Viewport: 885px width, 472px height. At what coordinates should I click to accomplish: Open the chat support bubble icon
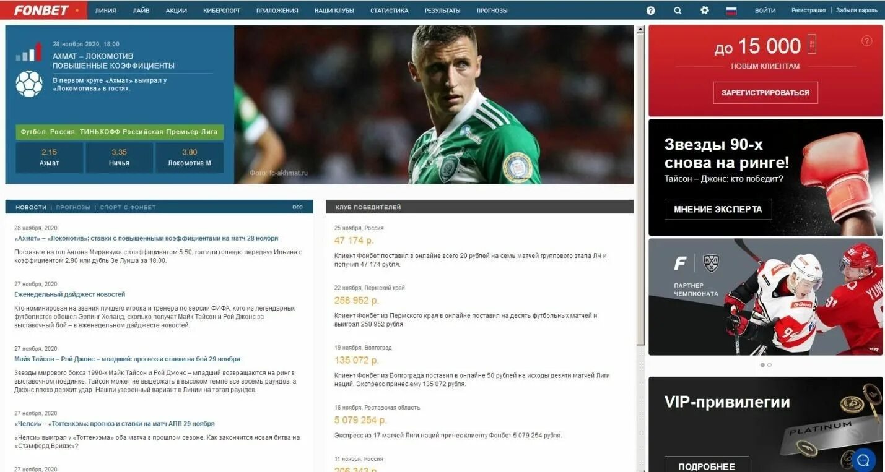point(863,460)
